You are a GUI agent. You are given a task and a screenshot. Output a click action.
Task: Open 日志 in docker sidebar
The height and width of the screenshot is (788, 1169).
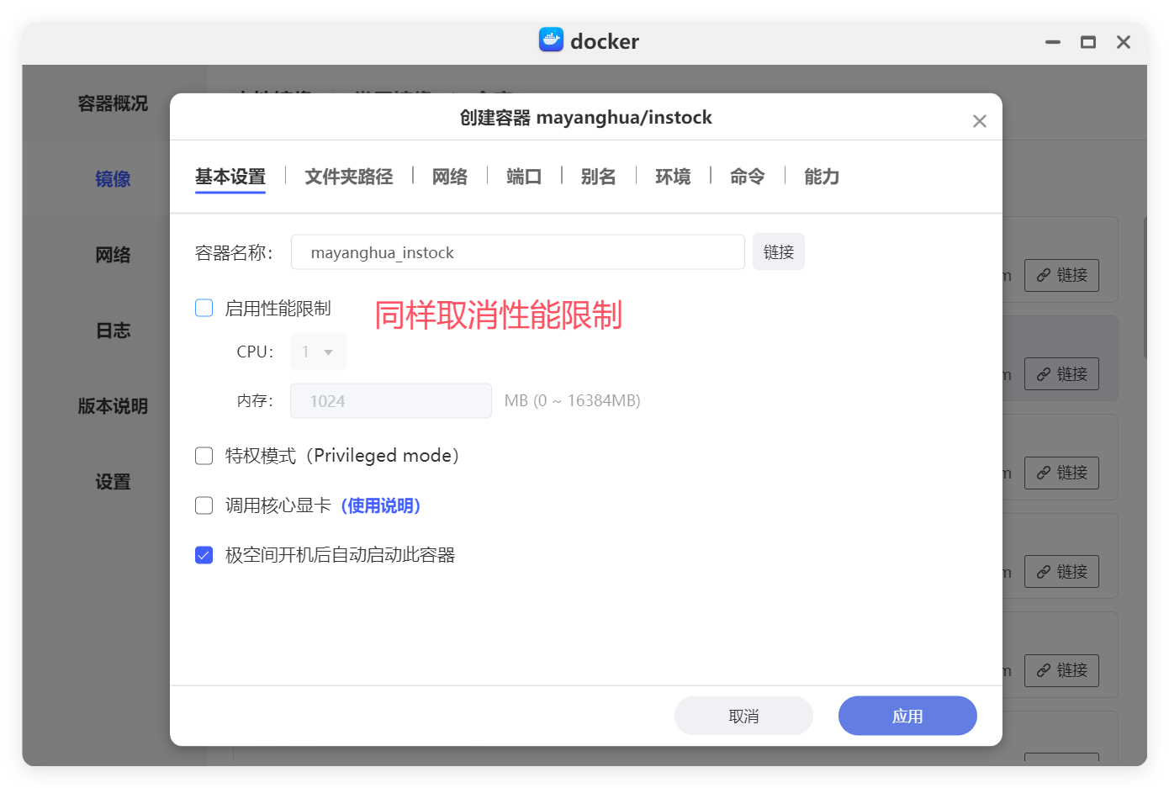pos(113,331)
